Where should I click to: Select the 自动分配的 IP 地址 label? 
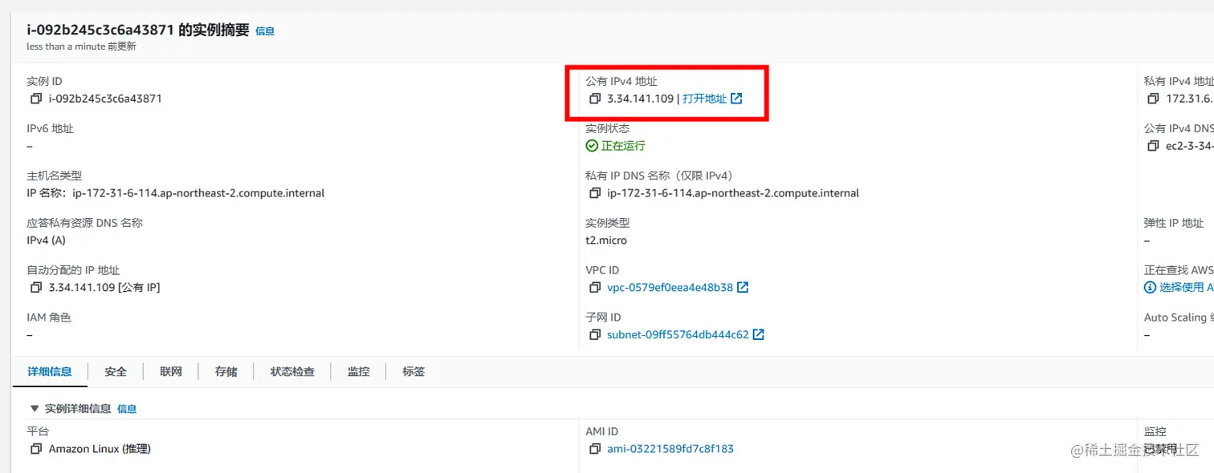pos(73,270)
